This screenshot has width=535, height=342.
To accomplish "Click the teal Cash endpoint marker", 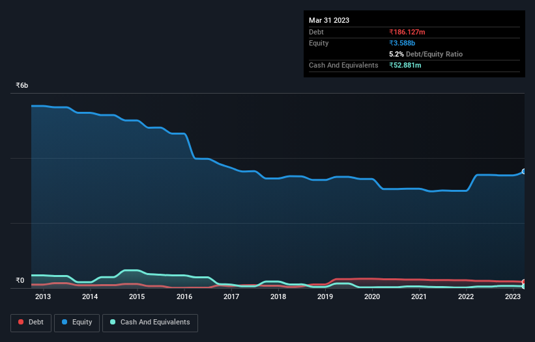I will (524, 286).
